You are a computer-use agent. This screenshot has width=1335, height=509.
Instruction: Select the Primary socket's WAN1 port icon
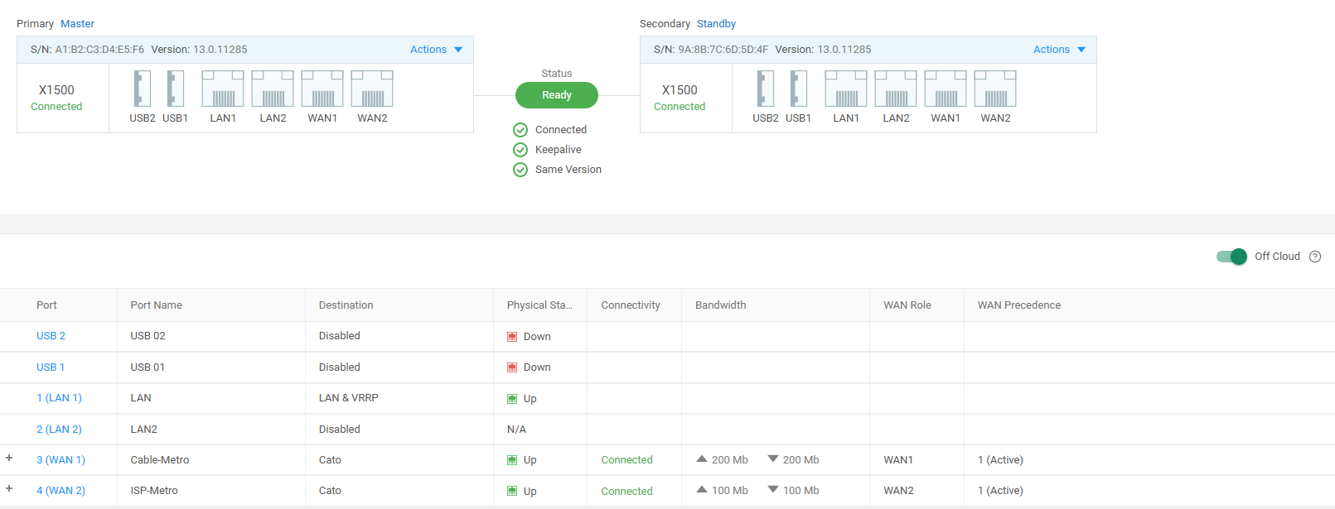click(x=322, y=89)
